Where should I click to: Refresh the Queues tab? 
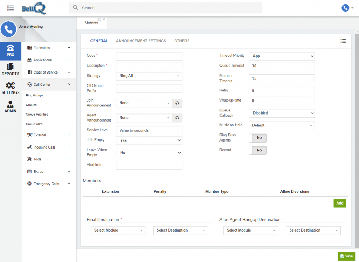pos(99,19)
